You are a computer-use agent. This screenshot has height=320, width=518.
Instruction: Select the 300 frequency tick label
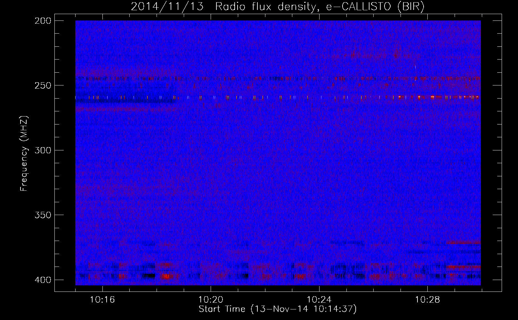(43, 150)
